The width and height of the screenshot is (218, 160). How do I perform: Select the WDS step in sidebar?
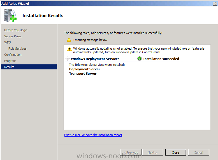pos(8,42)
